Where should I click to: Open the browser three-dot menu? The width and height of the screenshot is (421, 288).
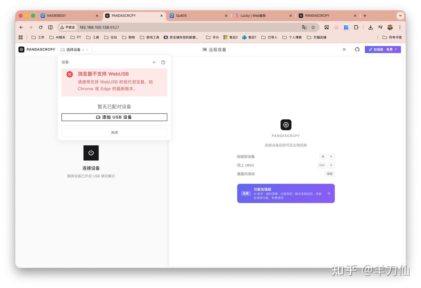[400, 27]
